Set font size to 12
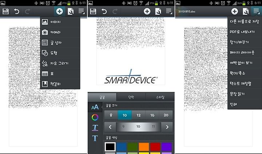 (139, 115)
